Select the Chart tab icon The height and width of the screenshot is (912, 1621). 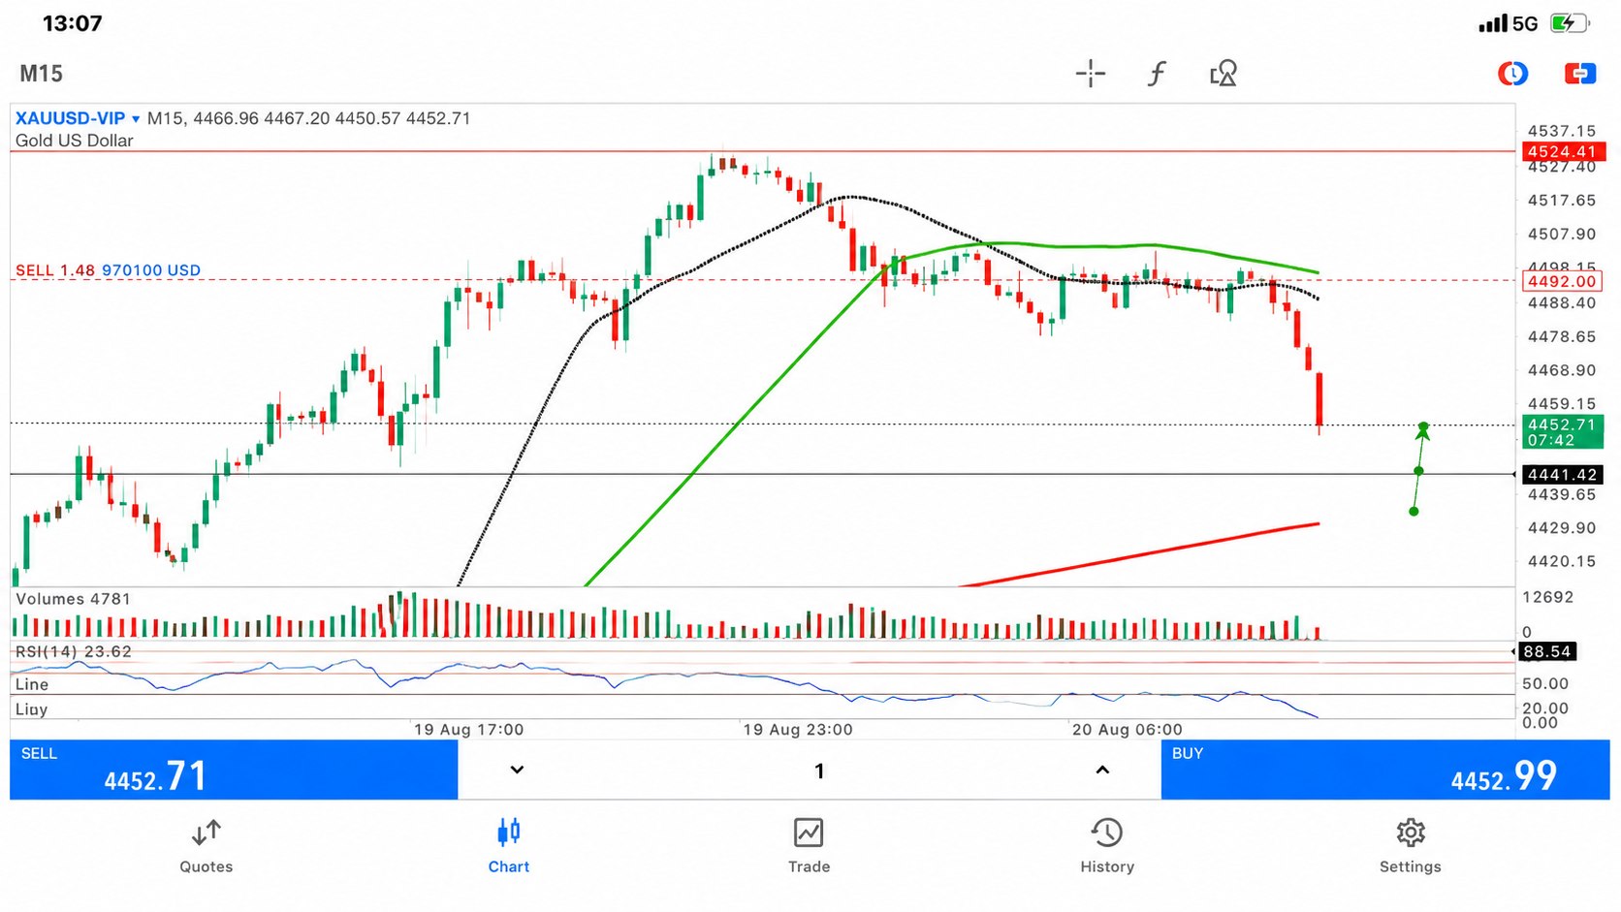509,846
